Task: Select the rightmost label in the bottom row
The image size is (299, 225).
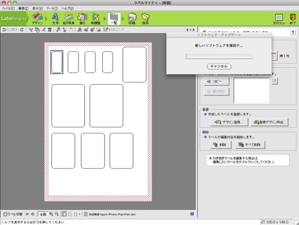Action: [121, 151]
